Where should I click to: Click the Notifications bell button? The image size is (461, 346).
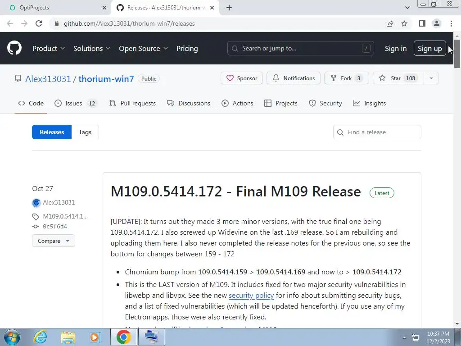tap(294, 78)
